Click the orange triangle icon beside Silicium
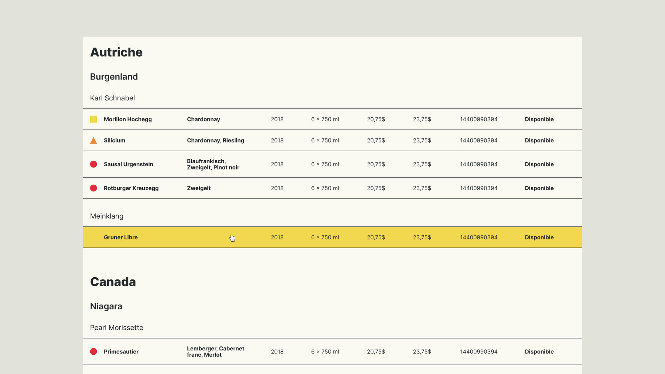 pos(93,140)
